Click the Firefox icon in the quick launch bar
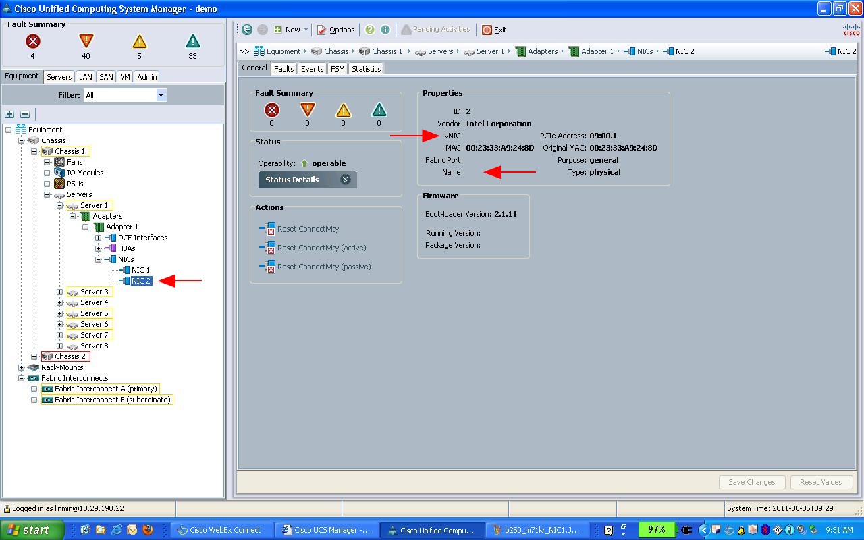Viewport: 864px width, 540px height. point(148,530)
